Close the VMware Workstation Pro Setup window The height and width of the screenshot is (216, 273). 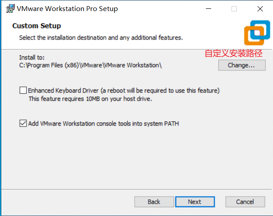[x=260, y=8]
